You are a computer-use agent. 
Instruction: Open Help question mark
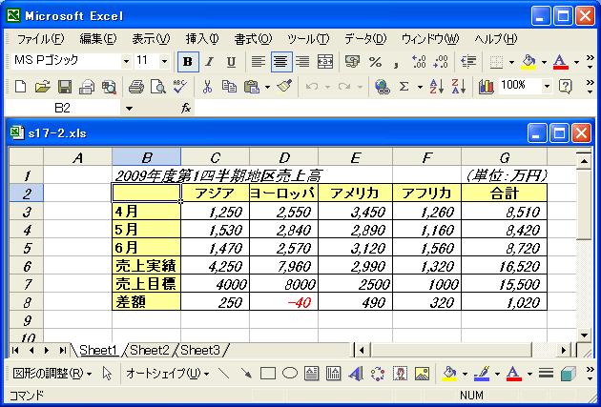[566, 87]
